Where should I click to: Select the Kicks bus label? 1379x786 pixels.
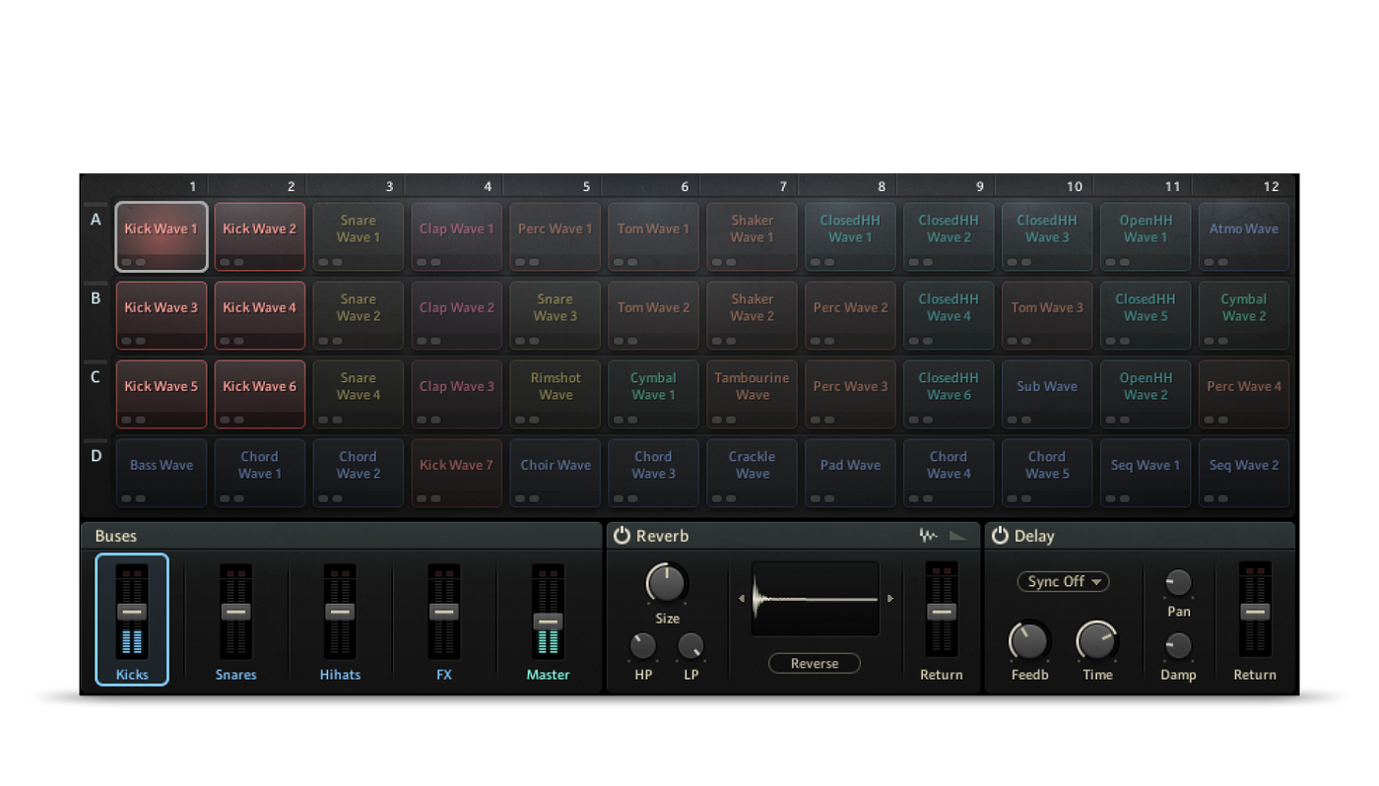coord(132,675)
